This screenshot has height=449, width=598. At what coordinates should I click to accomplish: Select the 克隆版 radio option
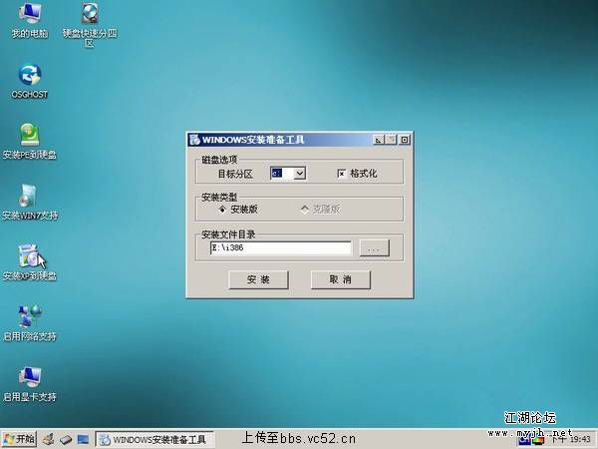pyautogui.click(x=305, y=210)
